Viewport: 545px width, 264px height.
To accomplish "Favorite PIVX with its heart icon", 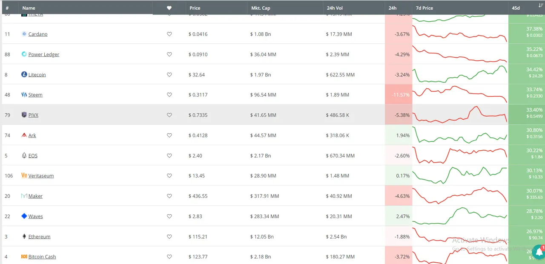I will click(169, 115).
